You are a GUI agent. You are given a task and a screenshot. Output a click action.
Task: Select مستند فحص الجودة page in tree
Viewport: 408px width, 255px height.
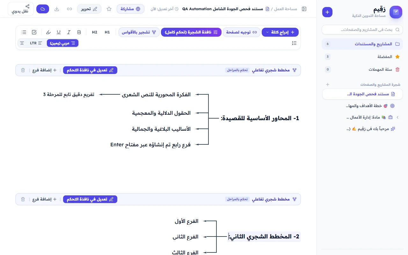[x=362, y=94]
